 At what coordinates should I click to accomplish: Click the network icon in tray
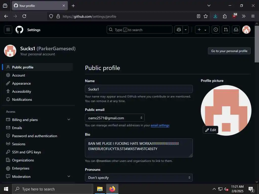(x=220, y=189)
